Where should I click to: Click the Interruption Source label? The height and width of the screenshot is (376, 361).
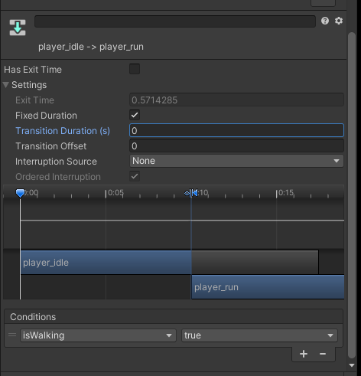[56, 162]
